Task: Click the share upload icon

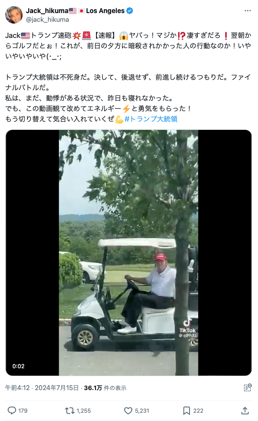Action: 244,410
